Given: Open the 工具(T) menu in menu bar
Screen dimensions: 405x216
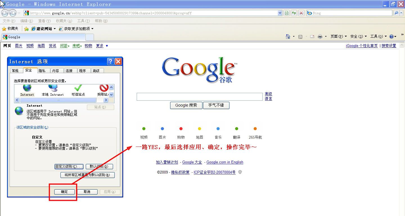Looking at the screenshot, I should (x=84, y=21).
